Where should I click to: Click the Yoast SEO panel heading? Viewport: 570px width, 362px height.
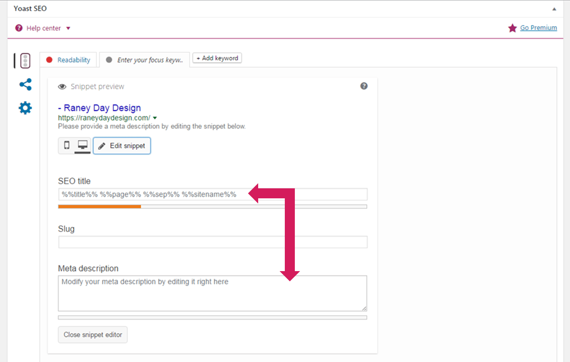pos(30,8)
